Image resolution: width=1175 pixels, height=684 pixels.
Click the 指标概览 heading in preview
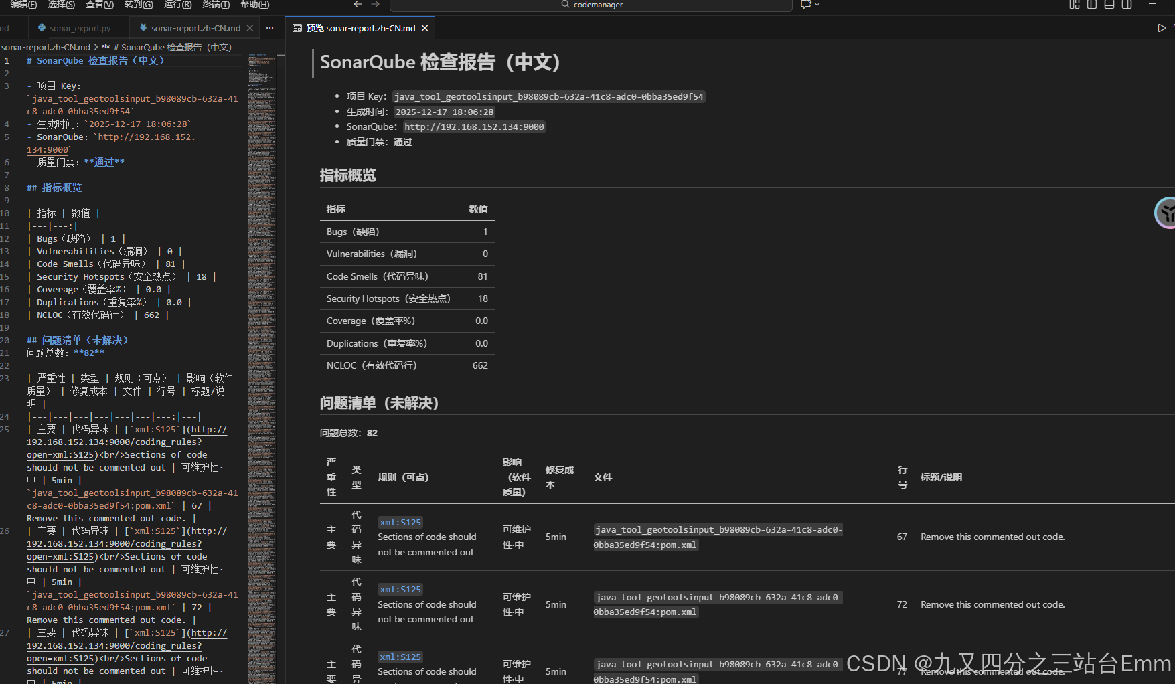click(x=348, y=175)
